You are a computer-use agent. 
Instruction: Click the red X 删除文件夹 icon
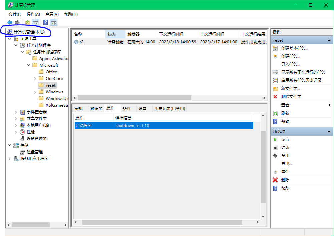coord(275,97)
